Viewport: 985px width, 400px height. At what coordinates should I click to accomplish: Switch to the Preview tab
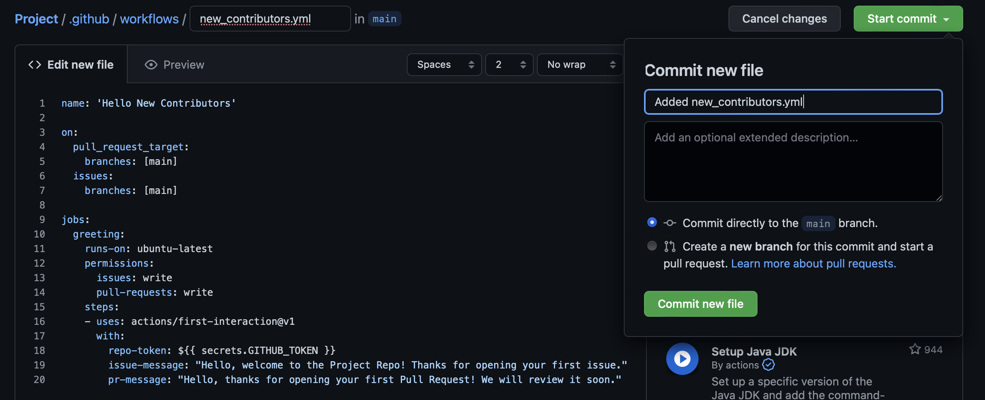[x=175, y=65]
